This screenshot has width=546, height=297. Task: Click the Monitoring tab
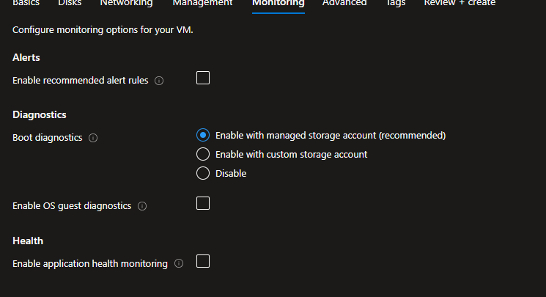(278, 4)
